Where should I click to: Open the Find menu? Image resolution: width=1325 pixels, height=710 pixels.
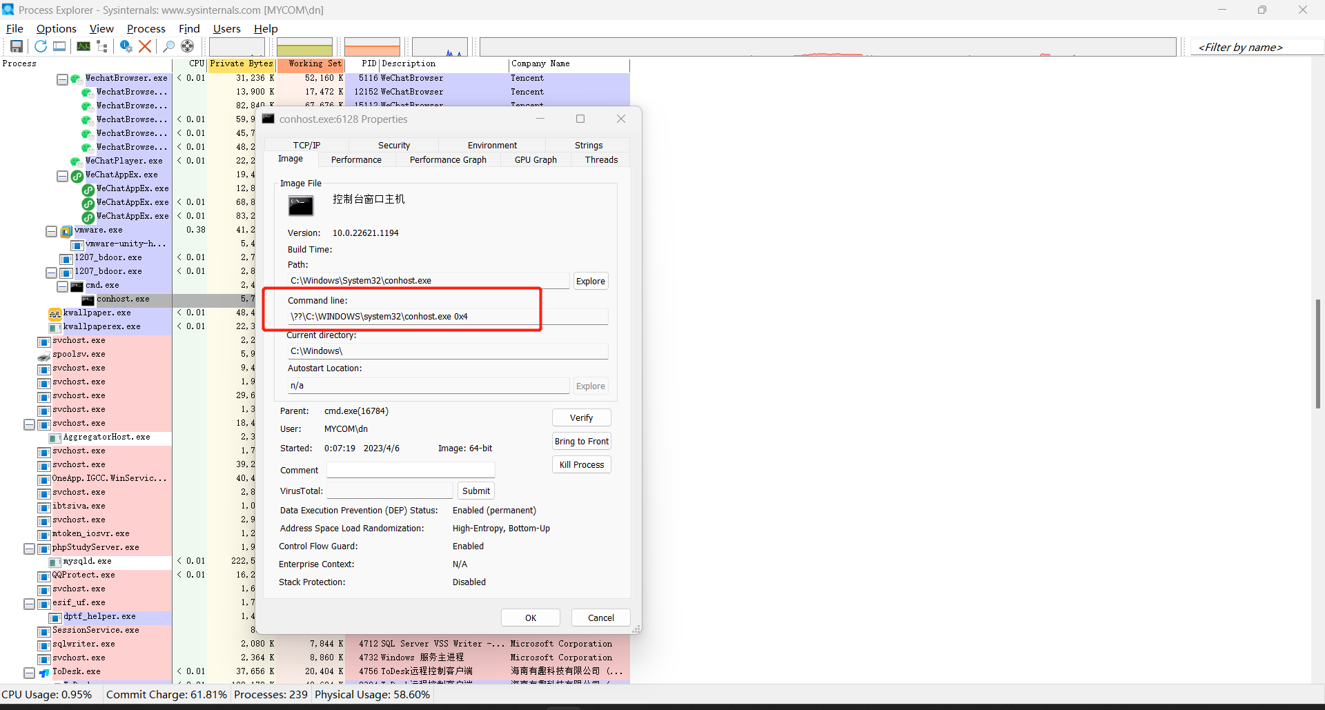tap(189, 28)
